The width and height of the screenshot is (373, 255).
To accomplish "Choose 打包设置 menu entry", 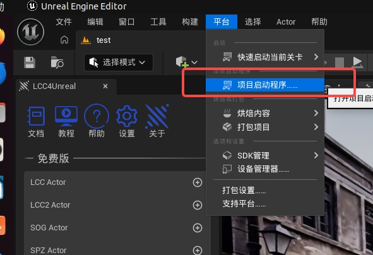I will click(x=265, y=190).
